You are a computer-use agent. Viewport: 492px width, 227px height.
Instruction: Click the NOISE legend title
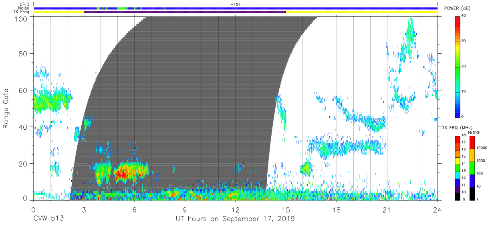475,133
